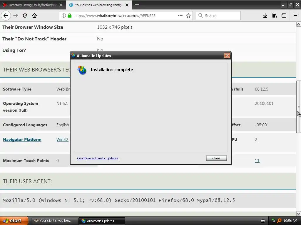Show site information icon in address bar

point(64,16)
